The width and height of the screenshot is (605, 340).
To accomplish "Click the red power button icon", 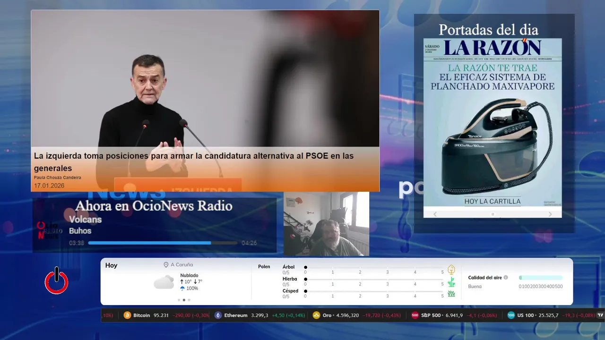I will [x=57, y=281].
